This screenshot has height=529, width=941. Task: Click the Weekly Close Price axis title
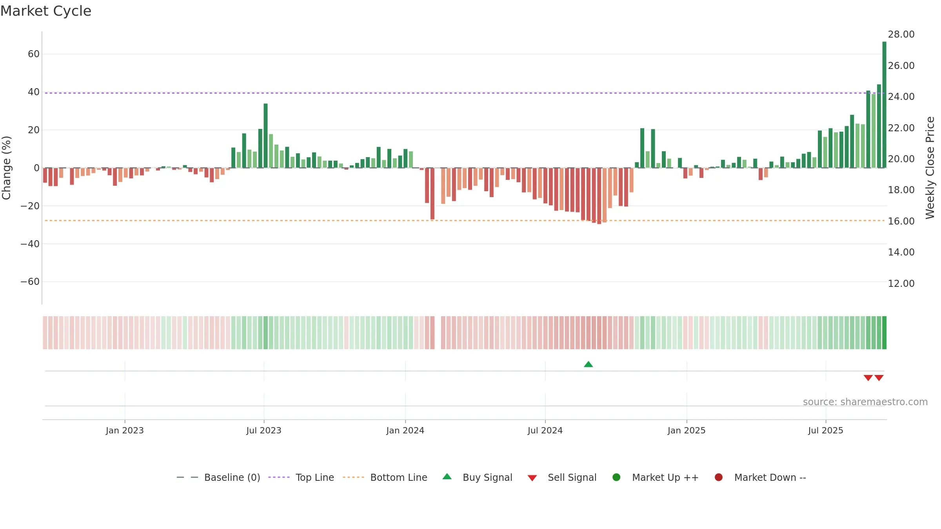pyautogui.click(x=930, y=168)
